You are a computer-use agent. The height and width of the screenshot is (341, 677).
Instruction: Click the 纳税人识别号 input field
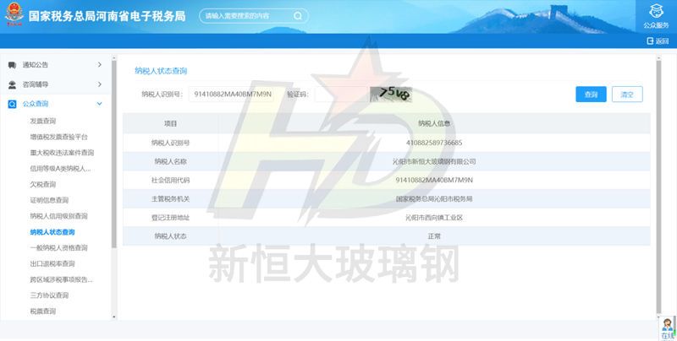tap(234, 95)
